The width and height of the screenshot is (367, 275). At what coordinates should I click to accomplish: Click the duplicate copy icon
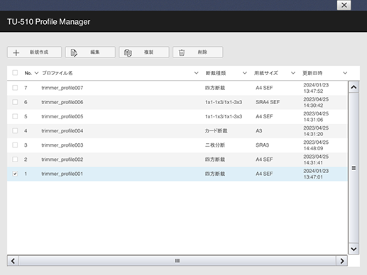pos(128,52)
